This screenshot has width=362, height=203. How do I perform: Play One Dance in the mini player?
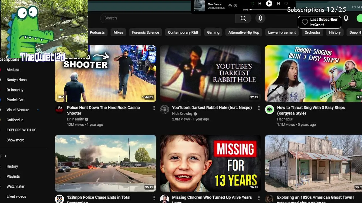[x=269, y=3]
